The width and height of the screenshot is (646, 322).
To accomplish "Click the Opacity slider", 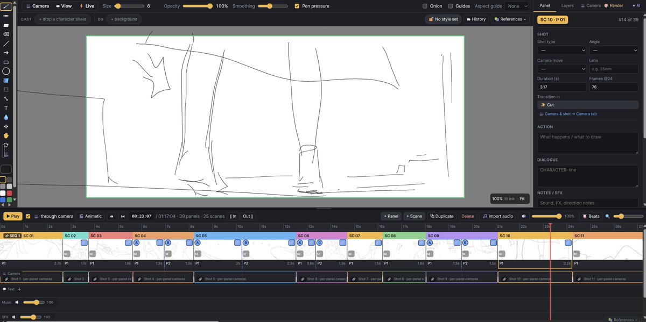I will pyautogui.click(x=198, y=6).
